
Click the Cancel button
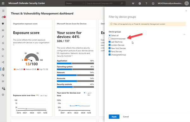click(126, 117)
